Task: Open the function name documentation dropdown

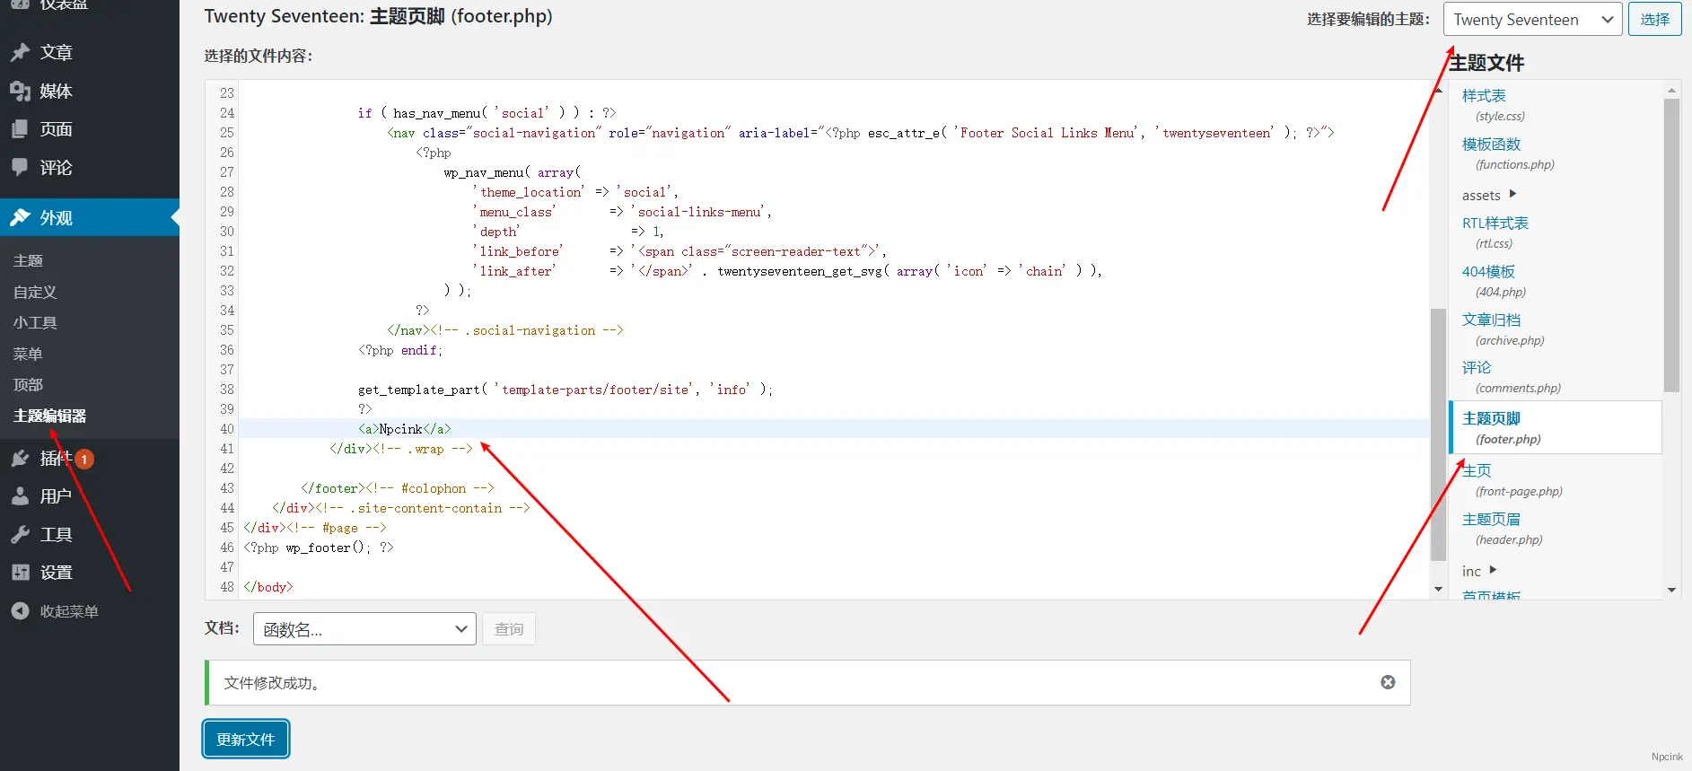Action: [x=364, y=629]
